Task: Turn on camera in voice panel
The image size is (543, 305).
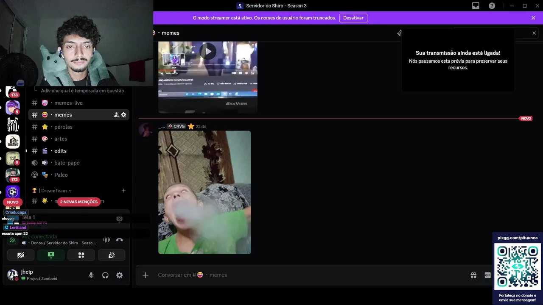Action: [x=21, y=255]
